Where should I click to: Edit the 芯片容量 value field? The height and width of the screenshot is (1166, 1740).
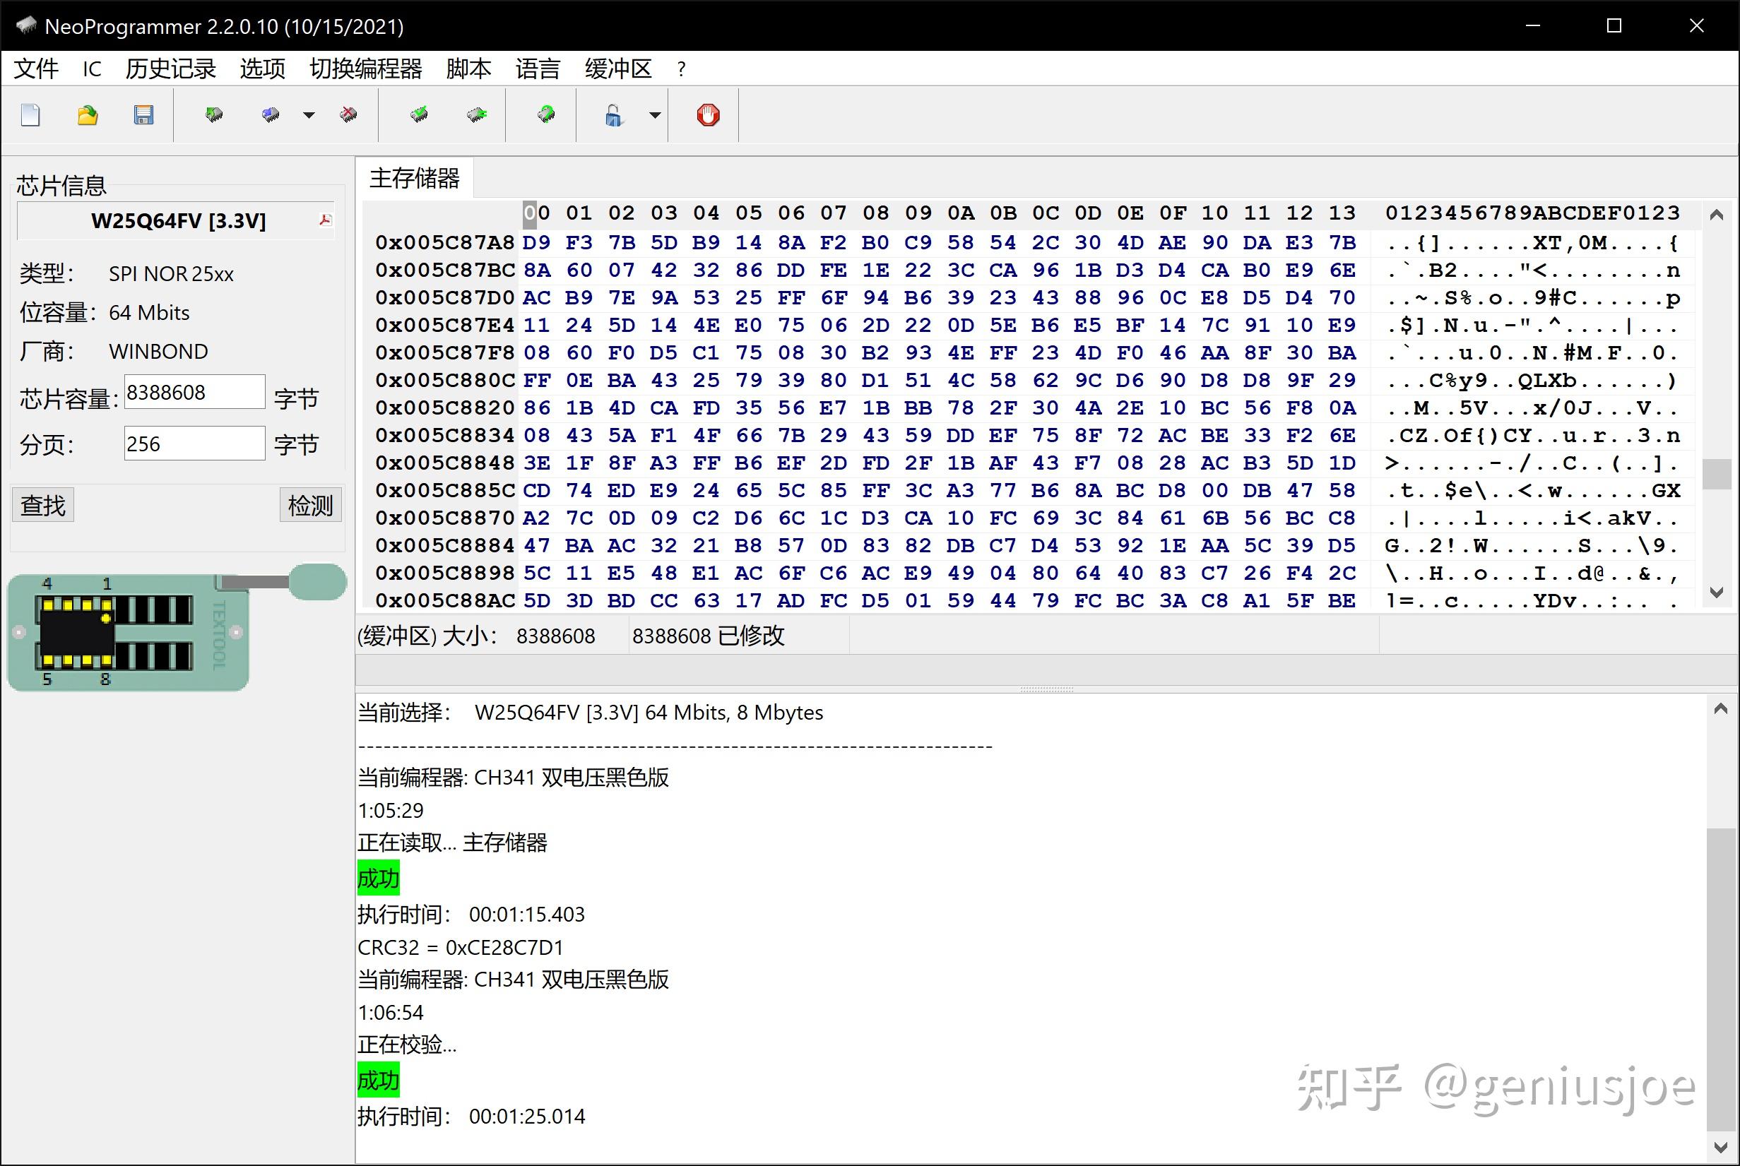tap(194, 392)
